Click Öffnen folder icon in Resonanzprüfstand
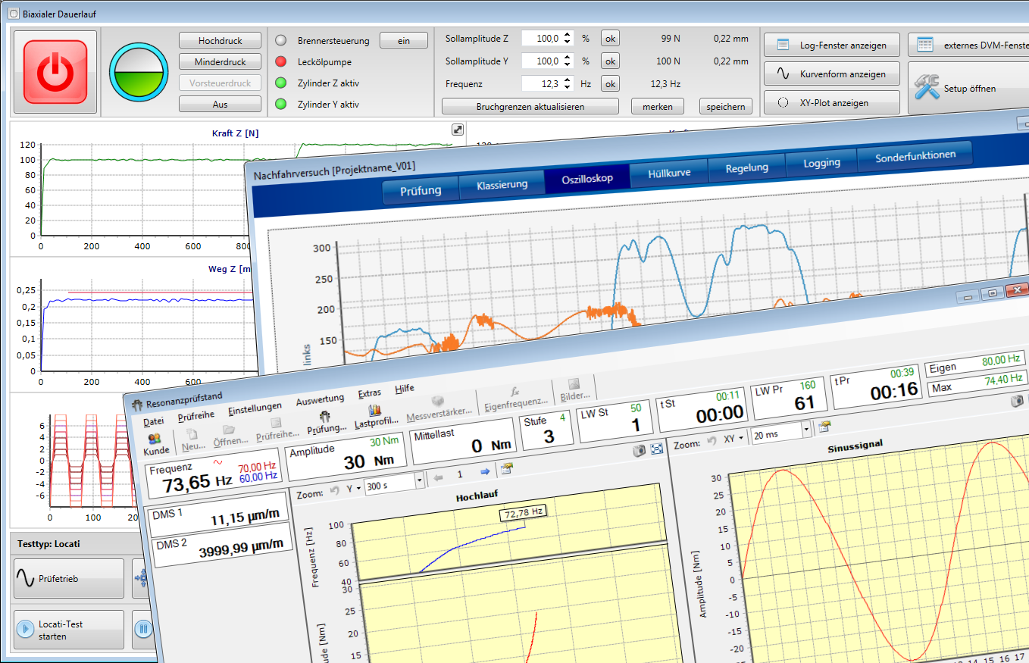1029x663 pixels. (x=229, y=429)
